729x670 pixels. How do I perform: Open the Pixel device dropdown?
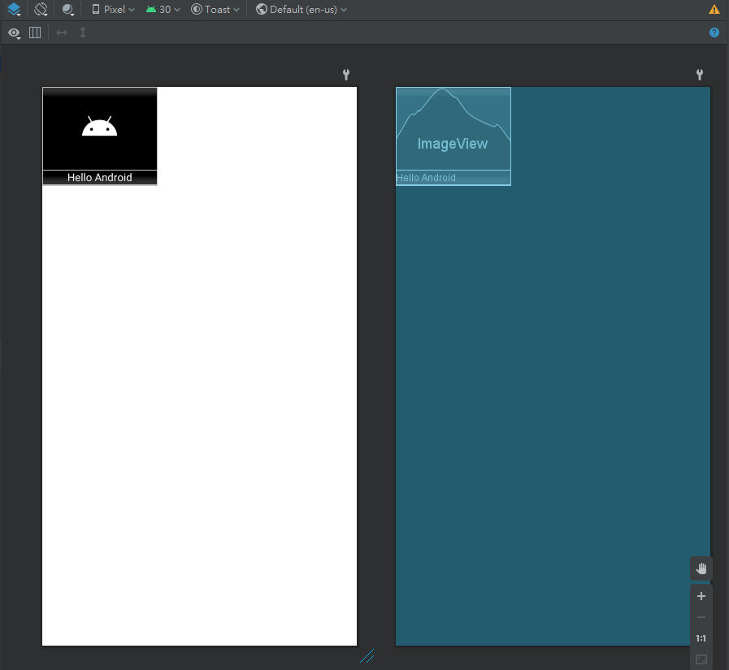113,9
